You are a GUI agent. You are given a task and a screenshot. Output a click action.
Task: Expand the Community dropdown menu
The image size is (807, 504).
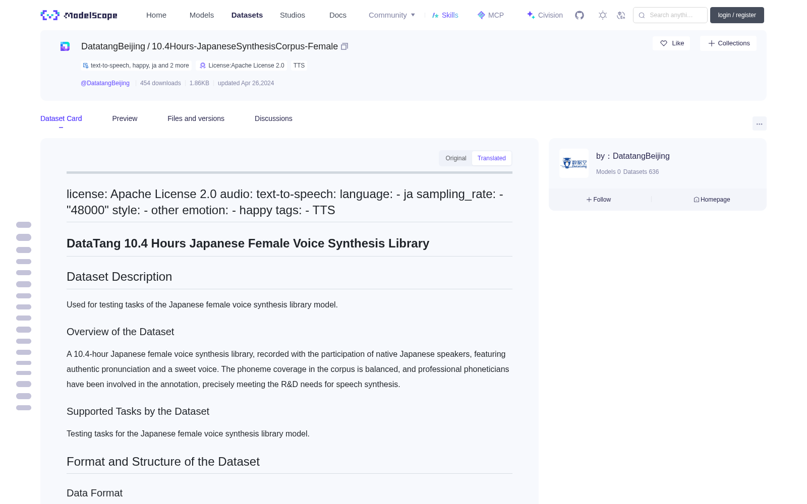click(392, 15)
